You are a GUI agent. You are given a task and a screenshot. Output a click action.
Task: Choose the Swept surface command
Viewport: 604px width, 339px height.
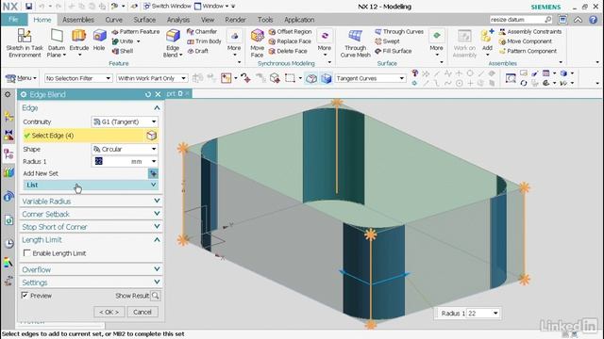(x=387, y=41)
